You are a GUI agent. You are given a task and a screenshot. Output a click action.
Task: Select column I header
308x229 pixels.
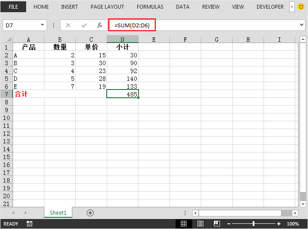click(279, 40)
